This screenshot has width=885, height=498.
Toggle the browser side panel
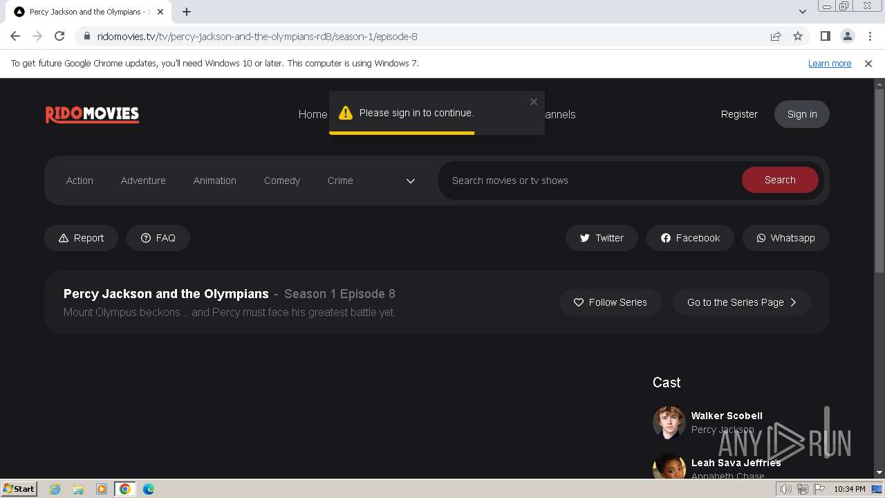825,36
